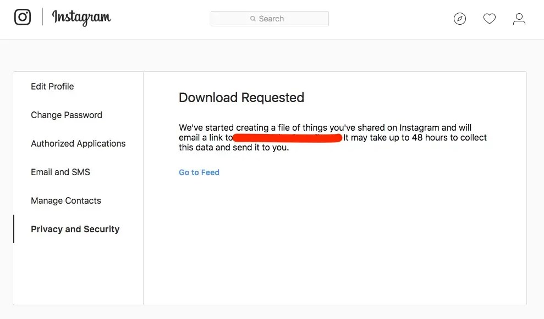Click the Instagram wordmark logo
The image size is (544, 319).
[81, 18]
